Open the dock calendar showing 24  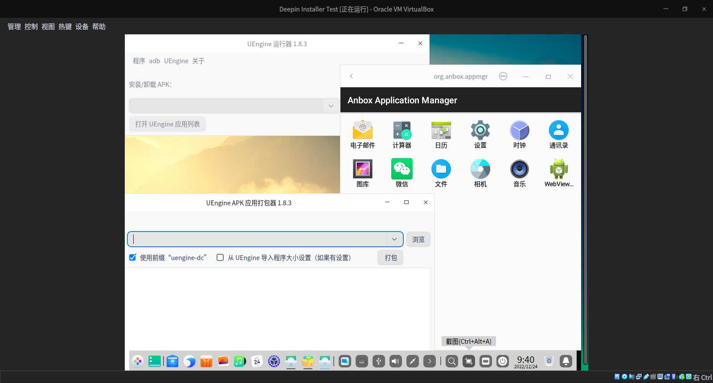click(x=257, y=361)
